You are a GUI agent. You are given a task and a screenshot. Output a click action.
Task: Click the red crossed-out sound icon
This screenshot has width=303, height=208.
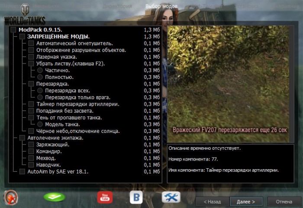point(11,197)
